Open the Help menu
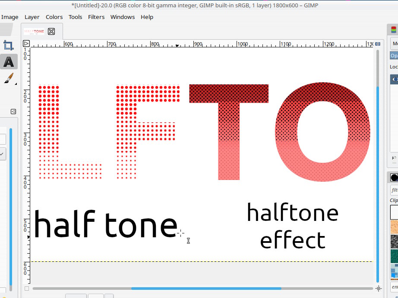Screen dimensions: 398x298 [147, 17]
